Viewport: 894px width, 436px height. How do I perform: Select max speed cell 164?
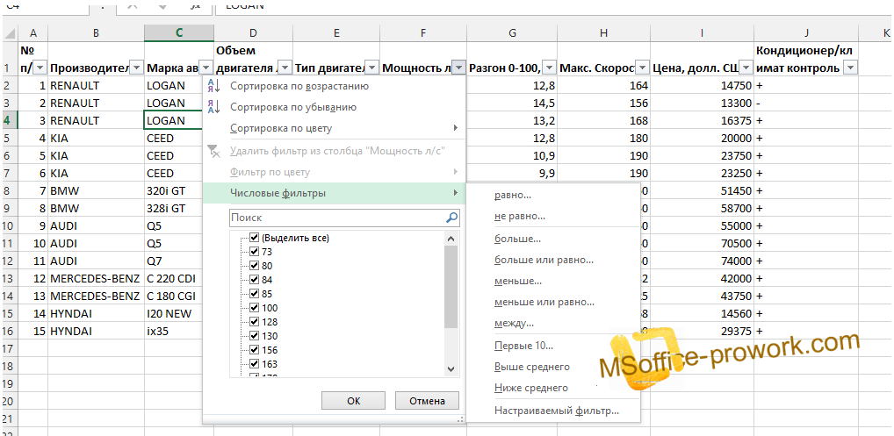click(x=604, y=85)
